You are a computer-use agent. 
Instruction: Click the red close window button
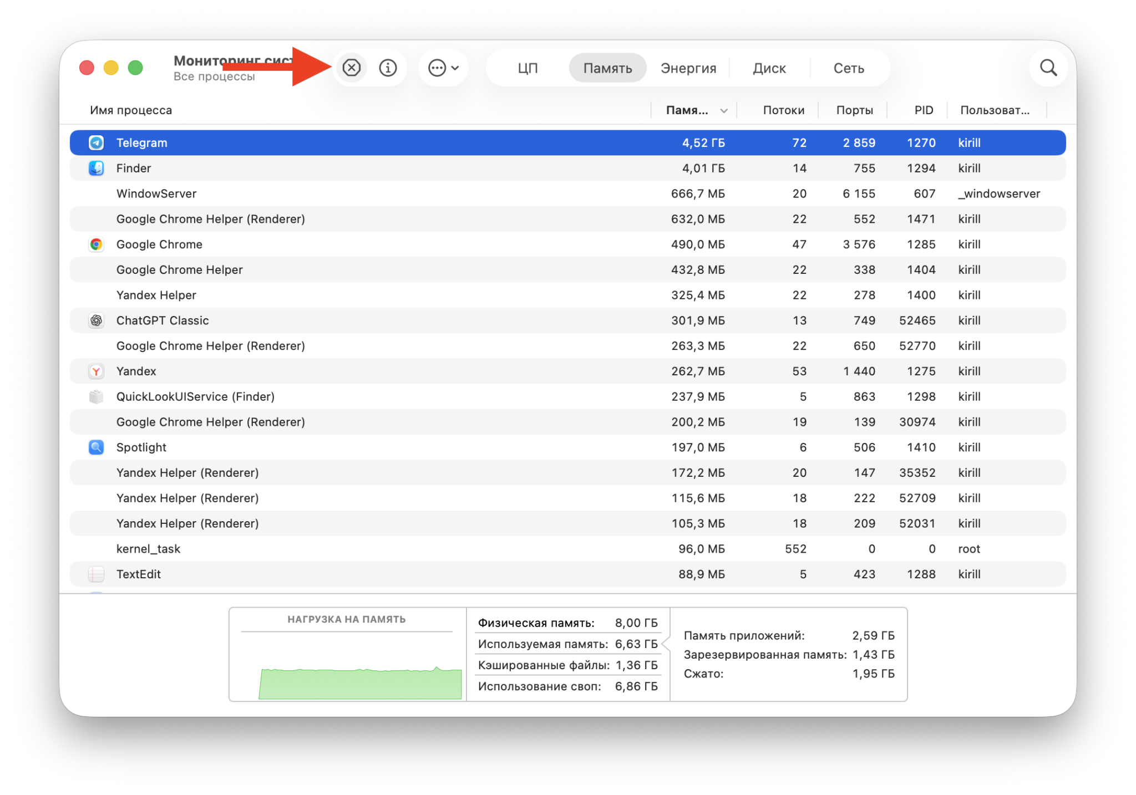pos(87,68)
